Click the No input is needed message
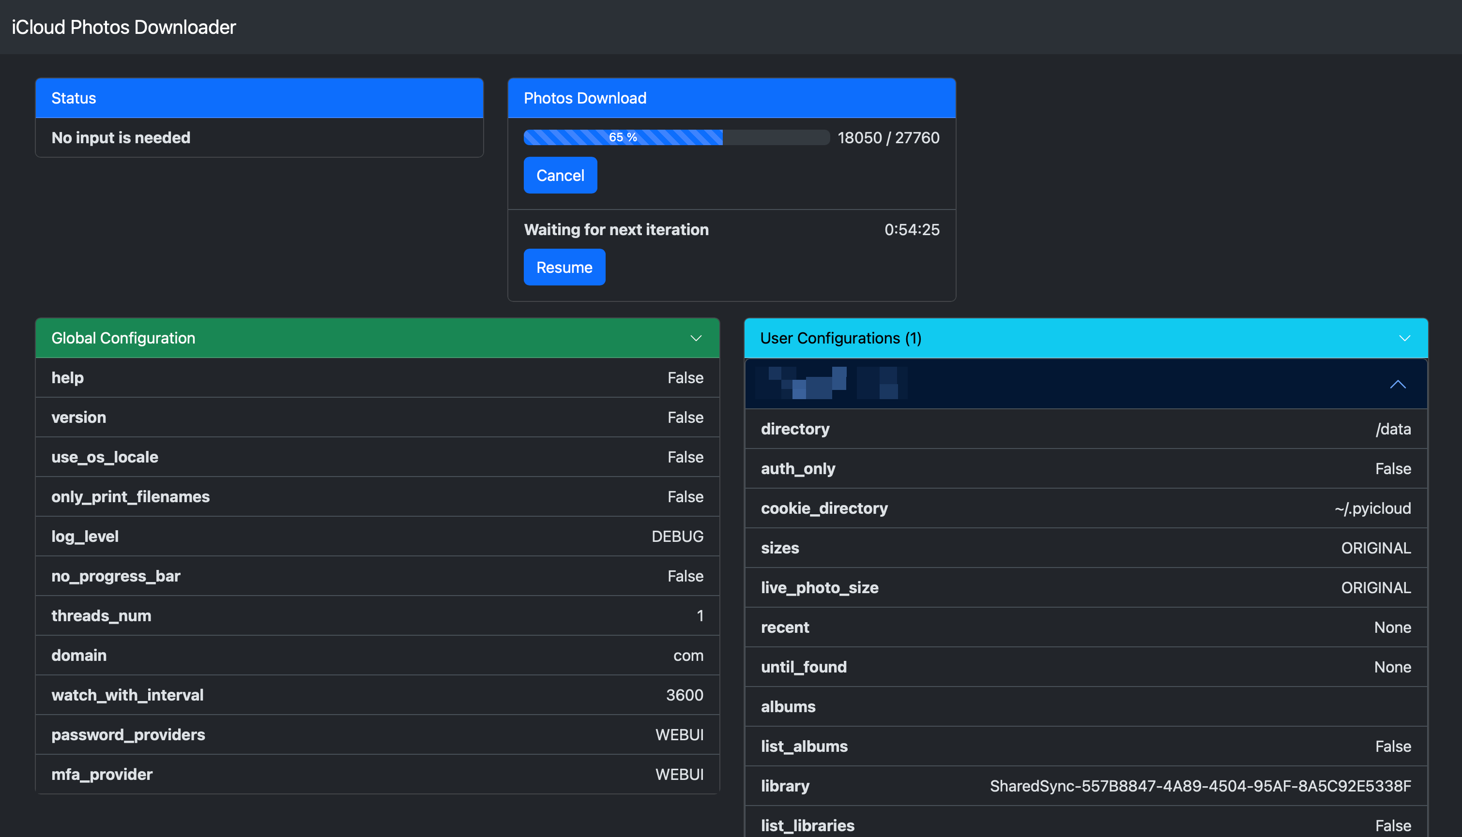1462x837 pixels. pos(121,138)
